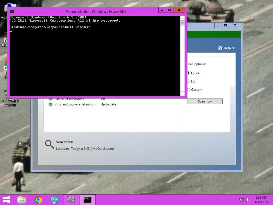Click 'Virus and spyware definitions:' label

click(75, 104)
